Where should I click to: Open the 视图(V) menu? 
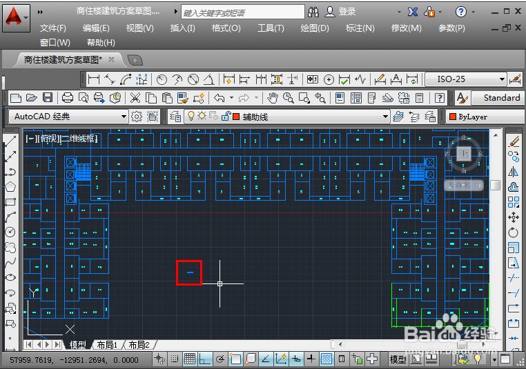tap(140, 28)
